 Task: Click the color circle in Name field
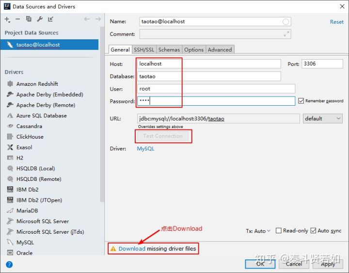click(286, 22)
